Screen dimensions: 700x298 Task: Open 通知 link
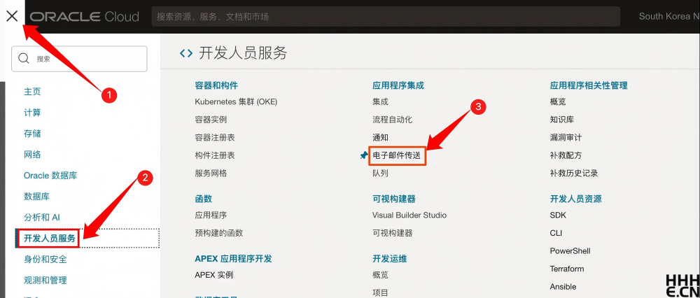(380, 137)
